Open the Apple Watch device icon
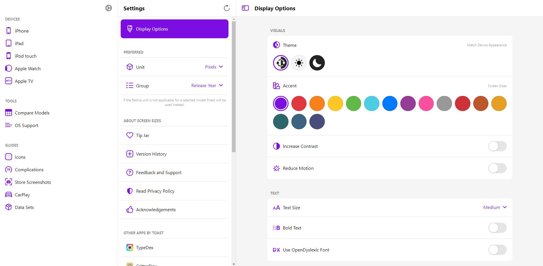This screenshot has width=543, height=266. (9, 68)
